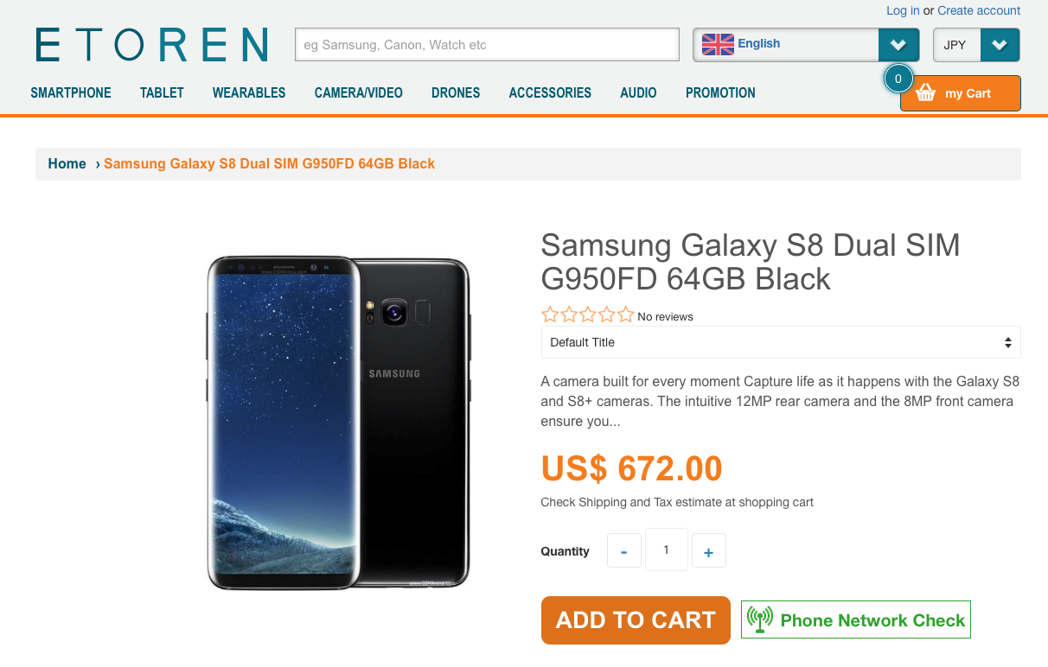Click the ADD TO CART button
The height and width of the screenshot is (667, 1048).
coord(636,620)
